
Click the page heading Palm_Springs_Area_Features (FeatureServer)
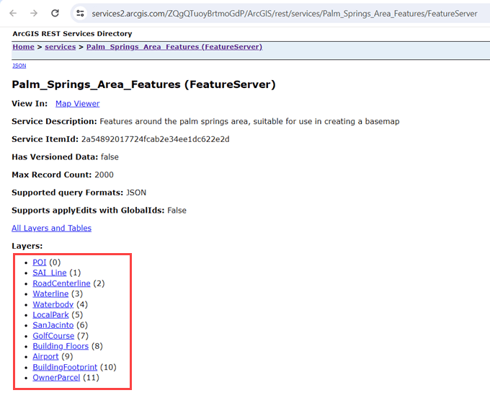click(143, 84)
